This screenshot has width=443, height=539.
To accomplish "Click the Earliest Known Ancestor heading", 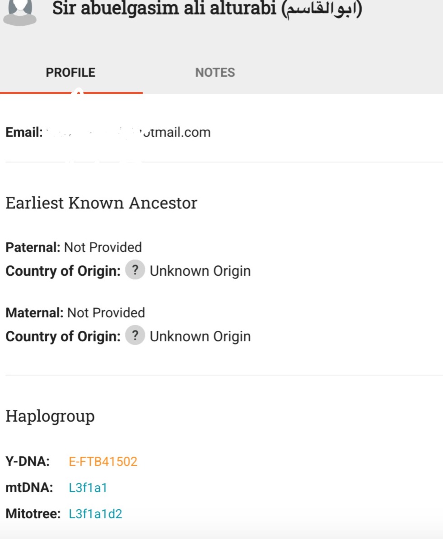I will (x=101, y=203).
